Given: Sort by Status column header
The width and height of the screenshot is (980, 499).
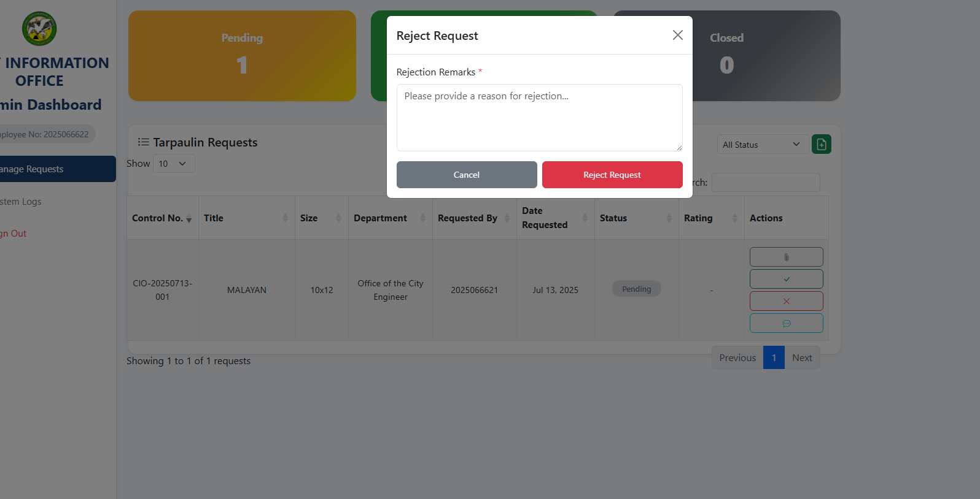Looking at the screenshot, I should click(x=637, y=218).
